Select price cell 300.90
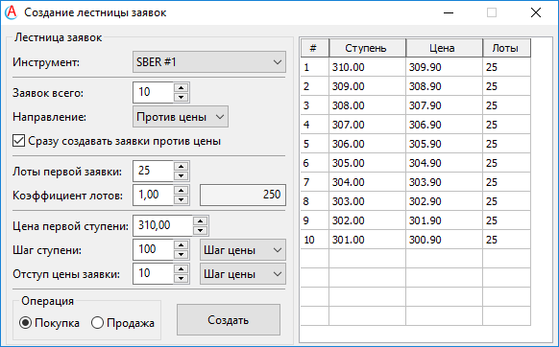This screenshot has width=559, height=347. (444, 240)
